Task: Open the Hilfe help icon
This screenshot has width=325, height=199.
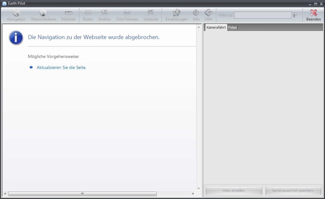Action: [209, 15]
